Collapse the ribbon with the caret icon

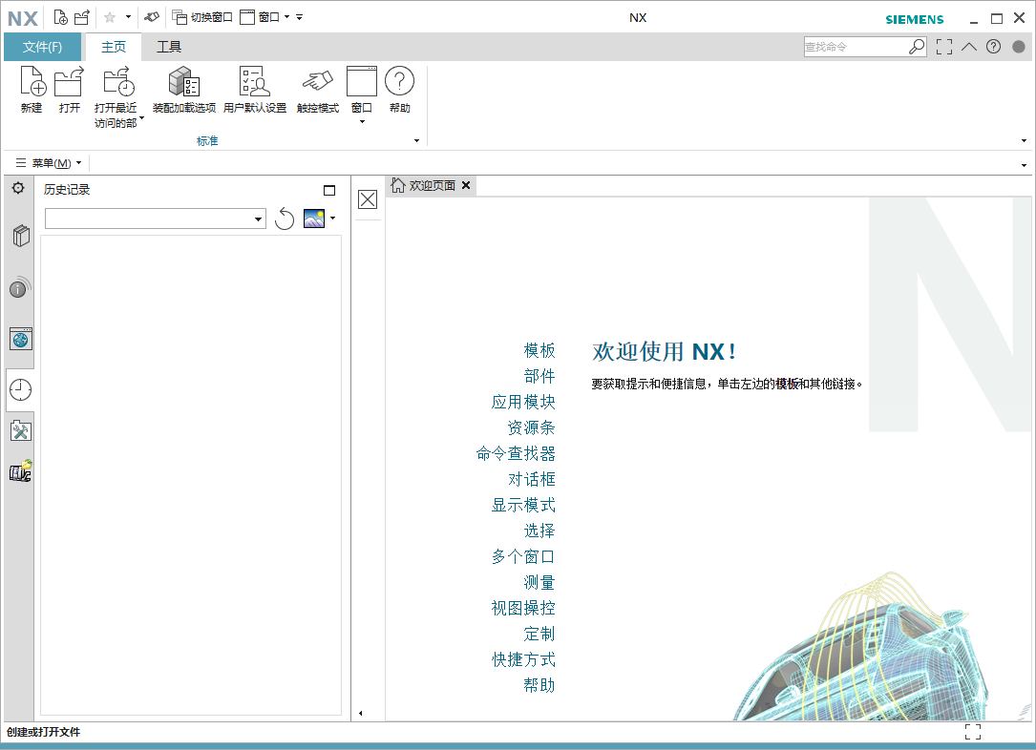point(968,47)
